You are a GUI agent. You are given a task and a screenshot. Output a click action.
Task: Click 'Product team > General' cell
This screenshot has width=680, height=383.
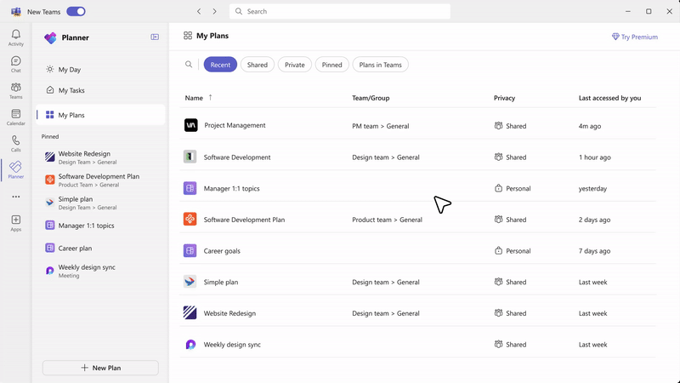point(387,220)
